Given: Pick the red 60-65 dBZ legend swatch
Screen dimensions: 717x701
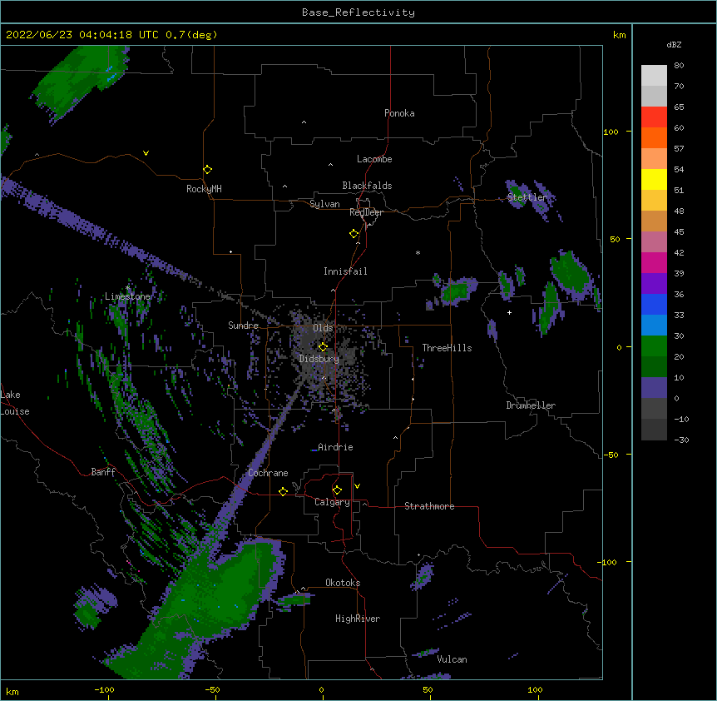Looking at the screenshot, I should pos(654,117).
